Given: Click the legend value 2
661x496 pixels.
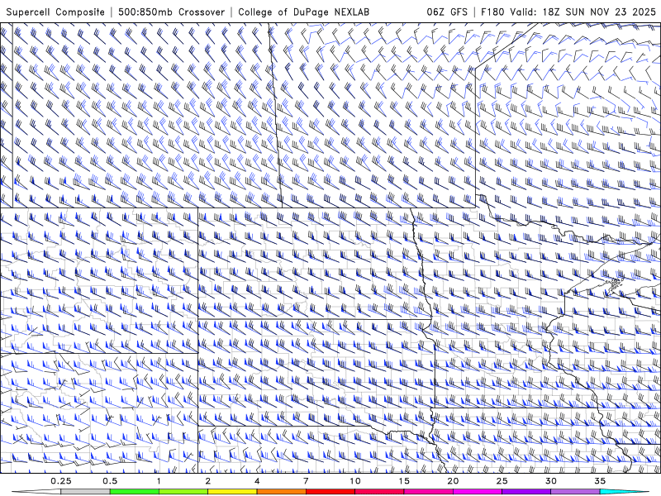Looking at the screenshot, I should point(208,481).
